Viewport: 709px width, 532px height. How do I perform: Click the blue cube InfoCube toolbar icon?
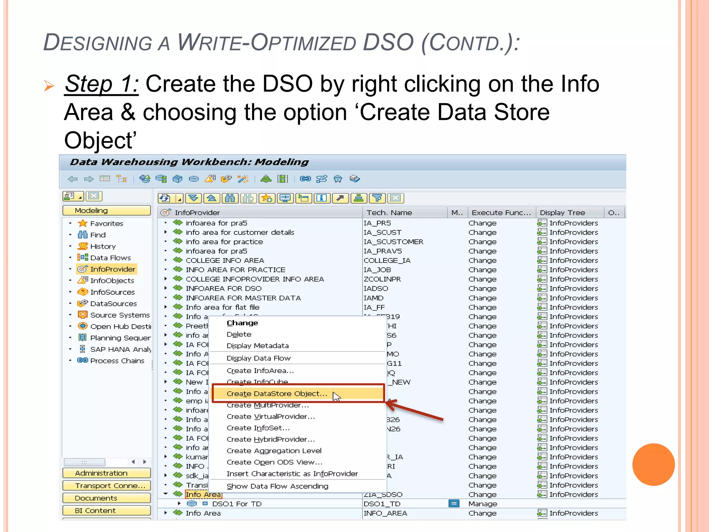click(x=177, y=179)
